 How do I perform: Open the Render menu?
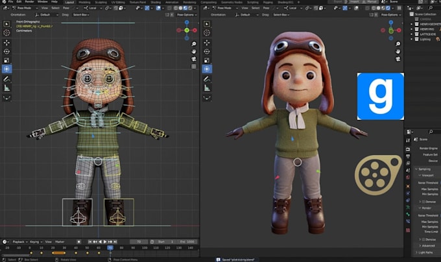[29, 2]
